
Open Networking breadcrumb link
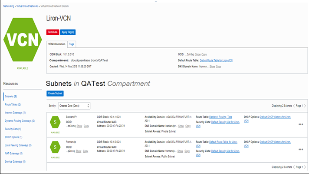pos(9,6)
